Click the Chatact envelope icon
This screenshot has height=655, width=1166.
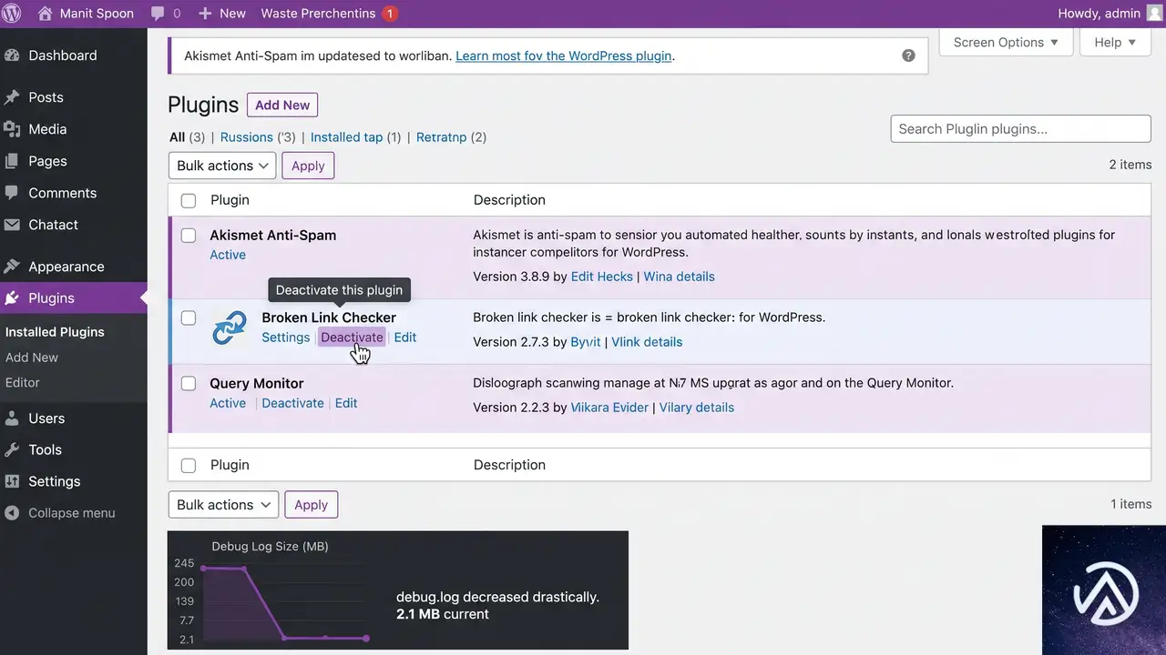(x=12, y=225)
